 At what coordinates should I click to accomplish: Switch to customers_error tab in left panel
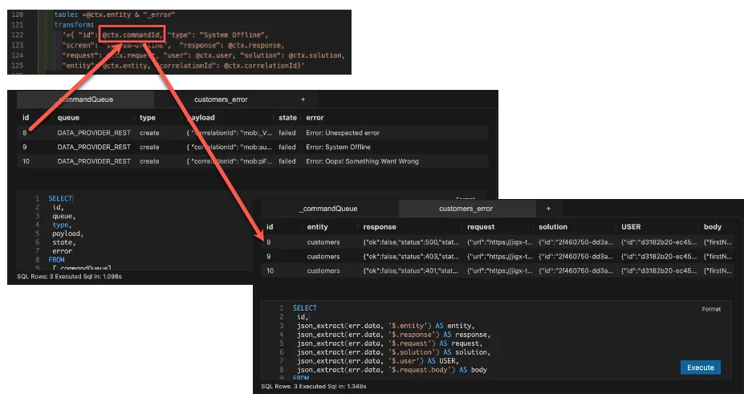[x=221, y=100]
